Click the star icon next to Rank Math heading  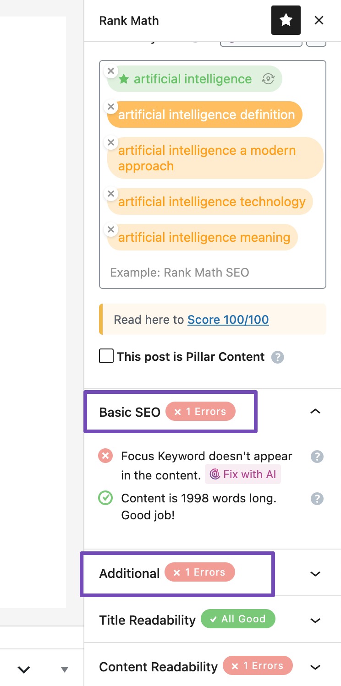coord(286,20)
